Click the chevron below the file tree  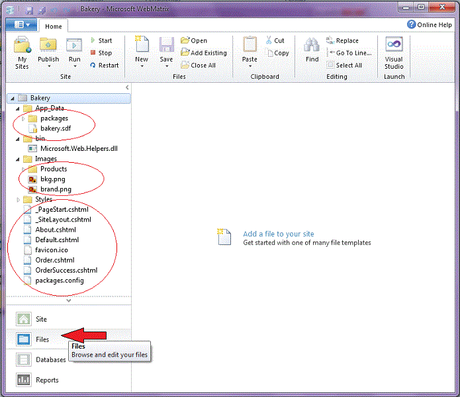point(69,300)
